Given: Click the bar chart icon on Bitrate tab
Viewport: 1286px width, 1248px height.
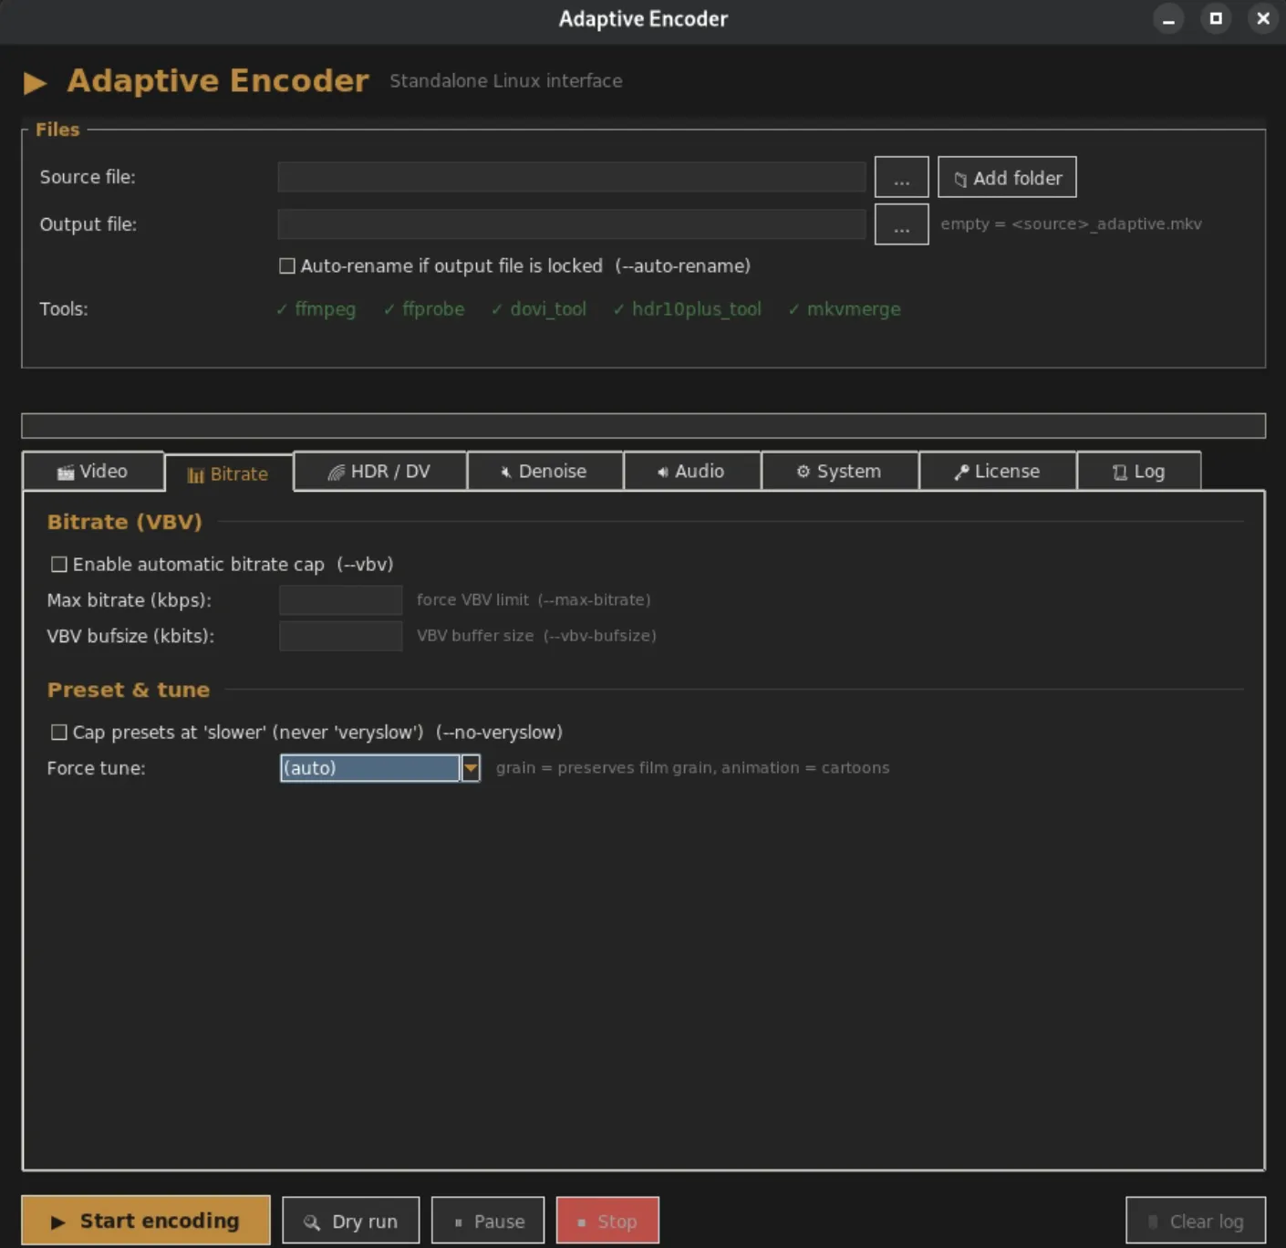Looking at the screenshot, I should [x=195, y=475].
